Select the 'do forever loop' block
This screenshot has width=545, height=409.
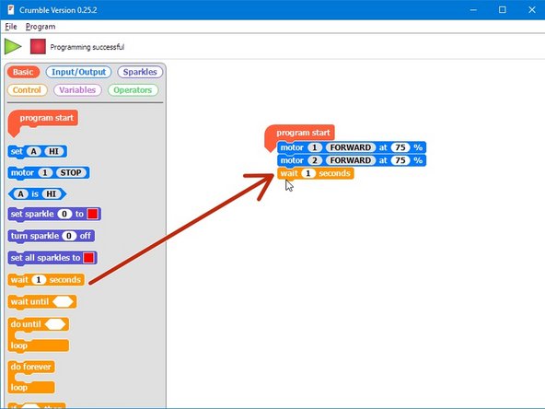(x=31, y=377)
